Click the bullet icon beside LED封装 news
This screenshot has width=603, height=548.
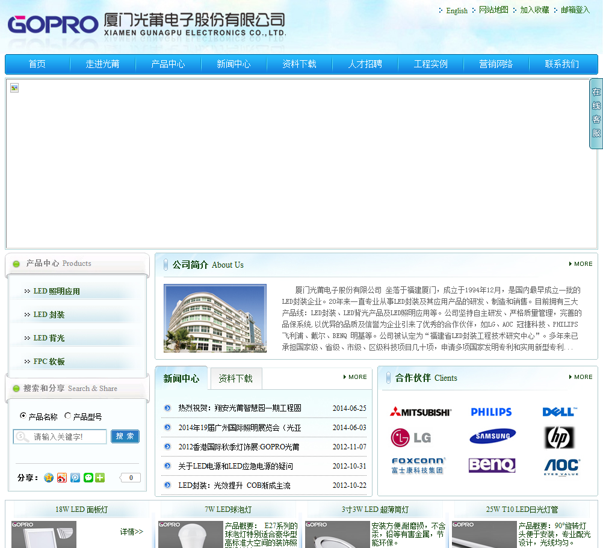click(x=167, y=485)
